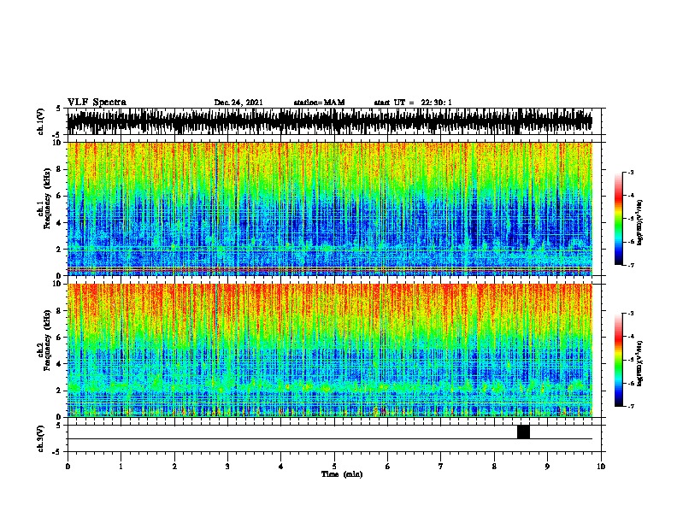Click time axis tick label "0"
This screenshot has height=523, width=677.
pyautogui.click(x=68, y=466)
